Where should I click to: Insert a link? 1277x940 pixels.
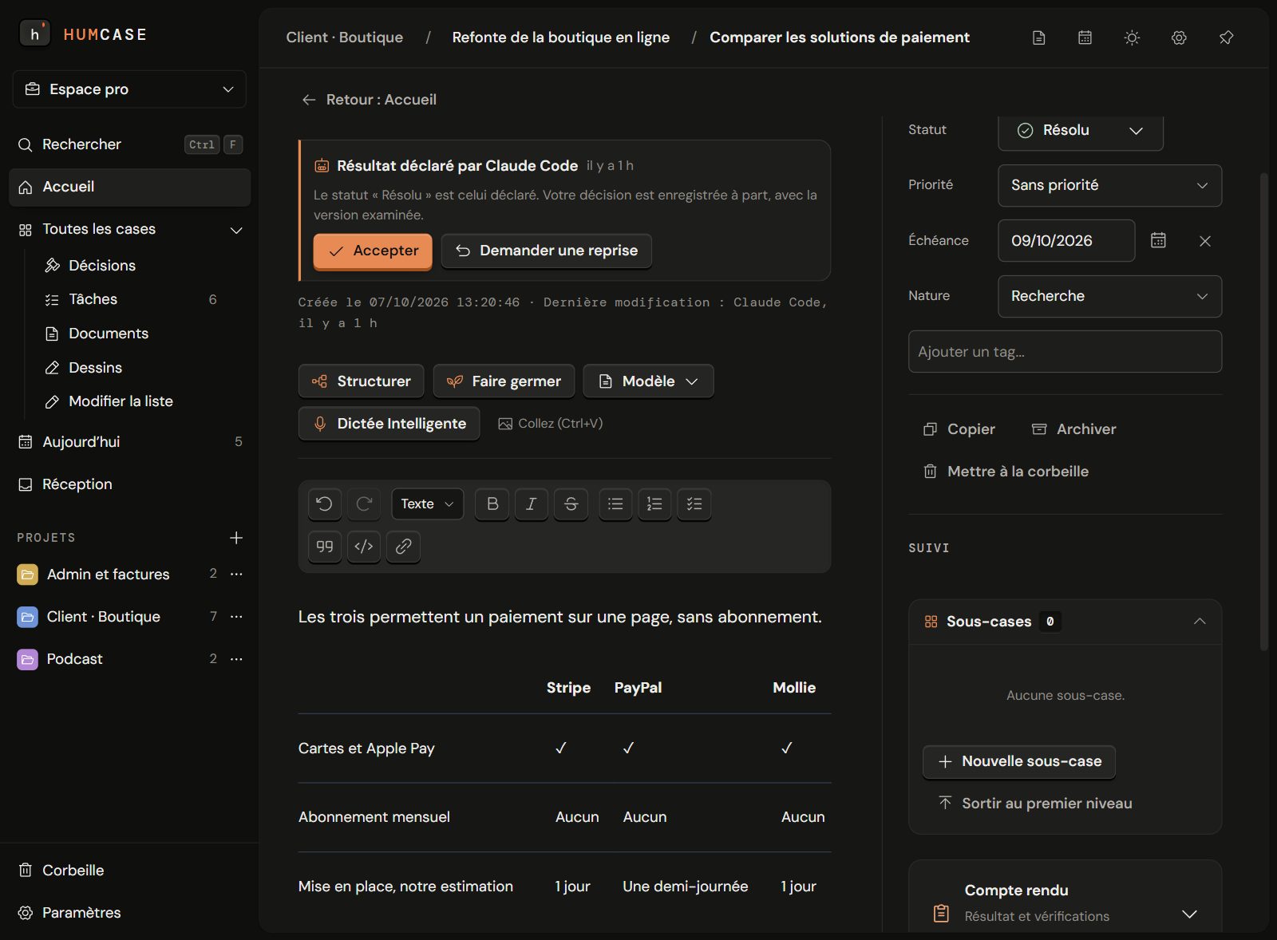(404, 547)
